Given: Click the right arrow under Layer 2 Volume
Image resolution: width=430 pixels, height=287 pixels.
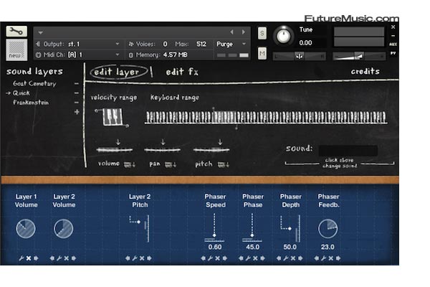Looking at the screenshot, I should coord(74,258).
